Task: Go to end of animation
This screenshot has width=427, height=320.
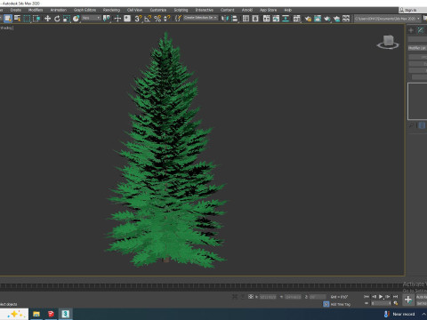Action: pyautogui.click(x=395, y=296)
